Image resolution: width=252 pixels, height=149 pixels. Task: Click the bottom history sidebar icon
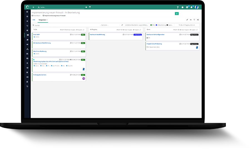click(x=27, y=86)
